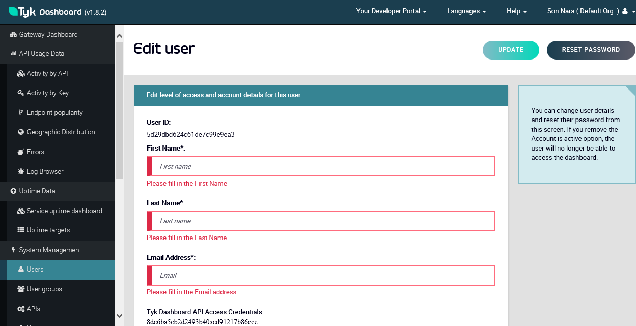Screen dimensions: 636x326
Task: Click the user profile icon in header
Action: (x=625, y=11)
